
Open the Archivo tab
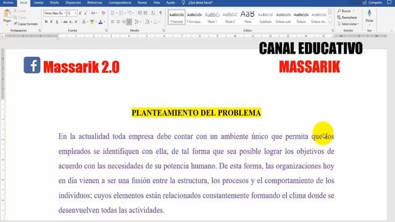(x=8, y=2)
